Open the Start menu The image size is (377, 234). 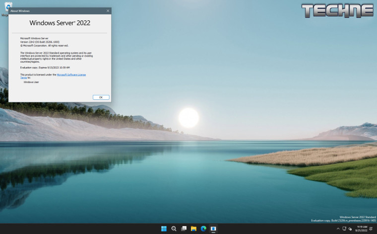coord(164,229)
